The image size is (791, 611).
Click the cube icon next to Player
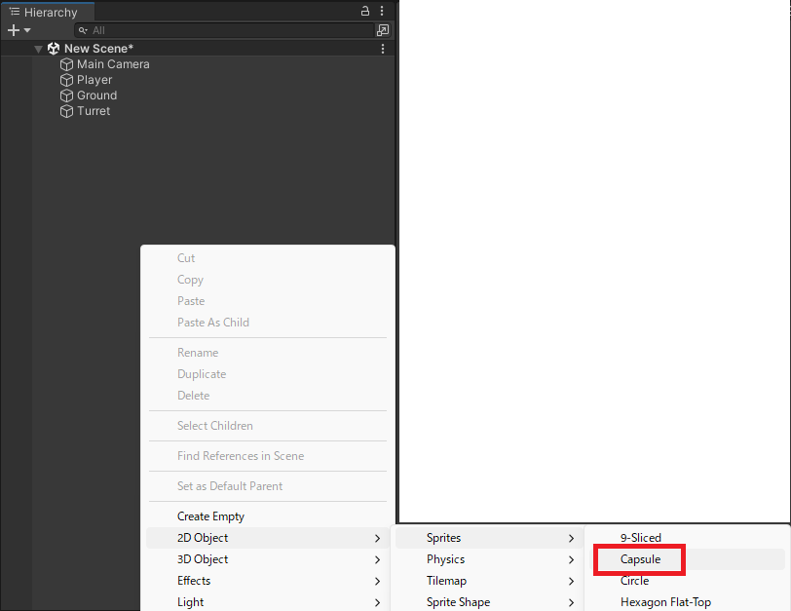pos(66,80)
